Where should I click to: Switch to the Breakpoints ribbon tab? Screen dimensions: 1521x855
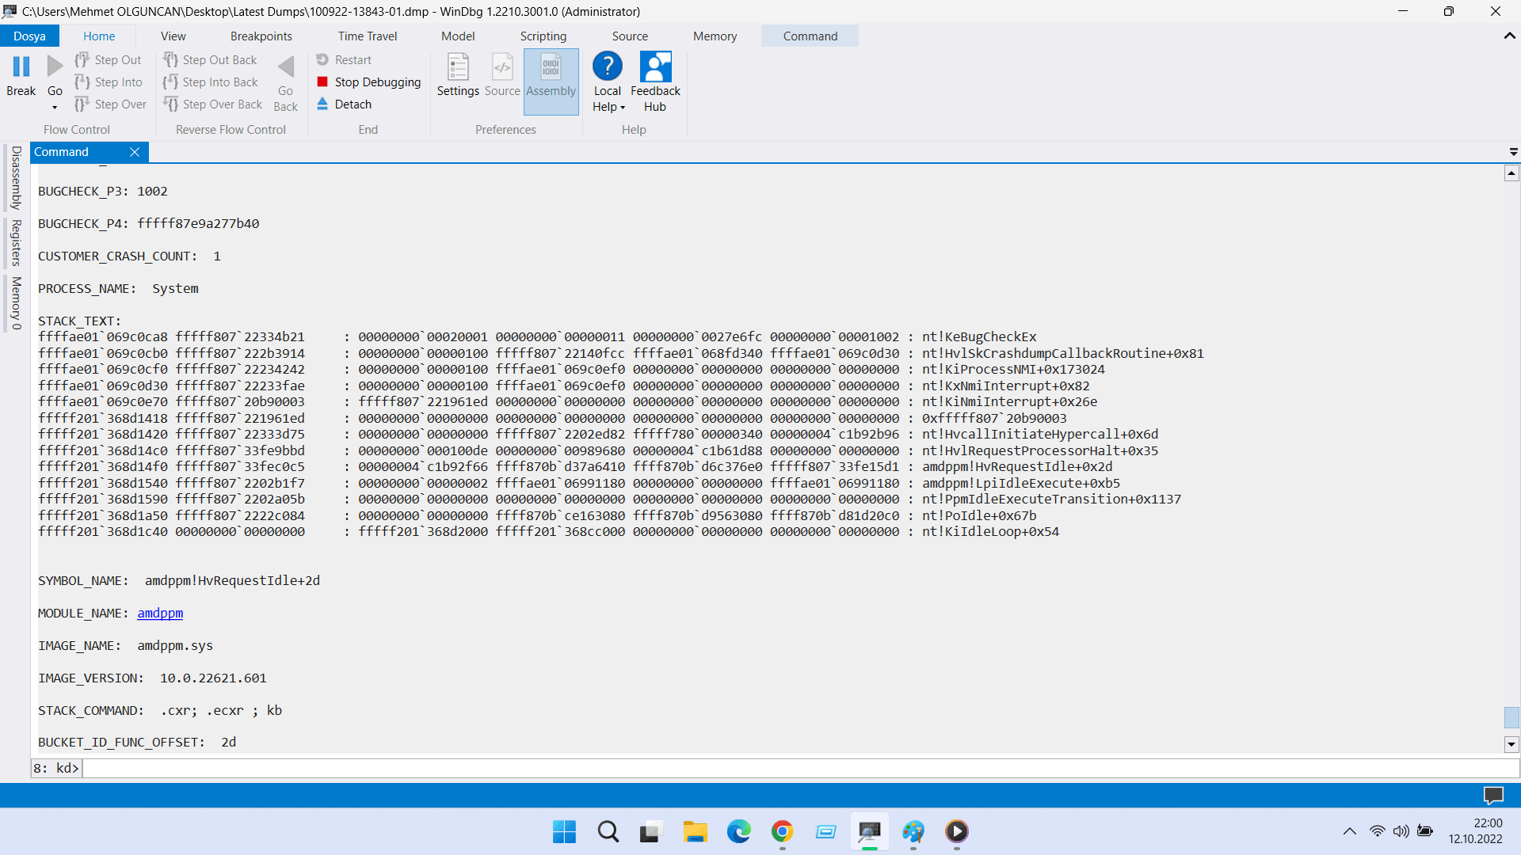tap(261, 36)
